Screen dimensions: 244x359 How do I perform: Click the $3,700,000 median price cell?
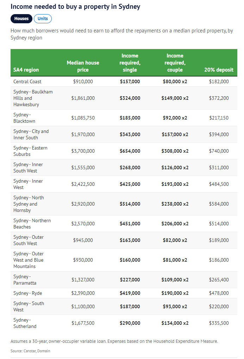pos(83,151)
